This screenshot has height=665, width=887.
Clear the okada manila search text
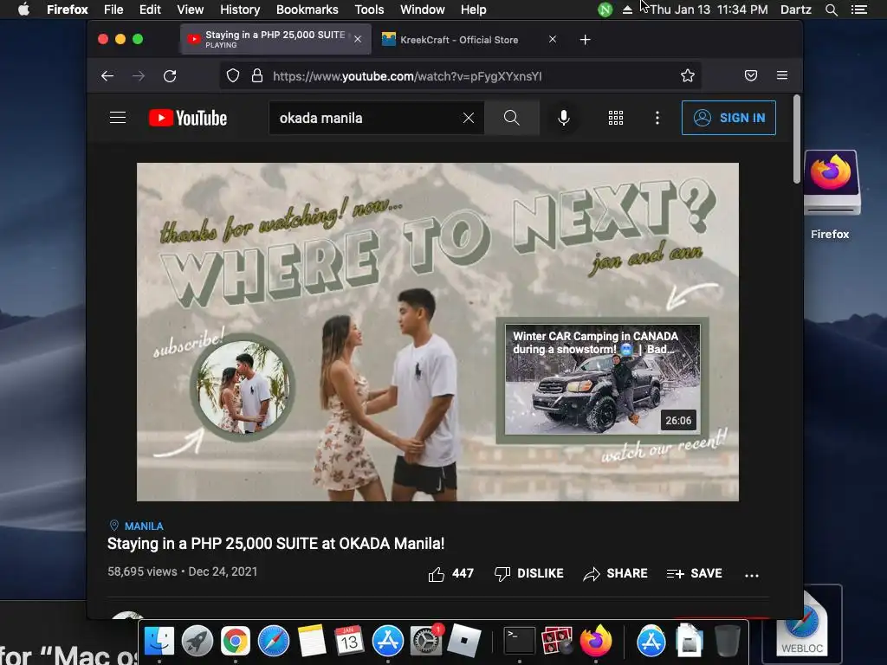click(469, 118)
